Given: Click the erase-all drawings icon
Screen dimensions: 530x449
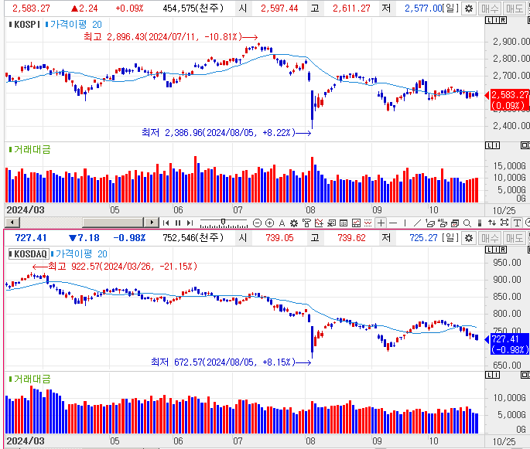Looking at the screenshot, I should coord(442,223).
